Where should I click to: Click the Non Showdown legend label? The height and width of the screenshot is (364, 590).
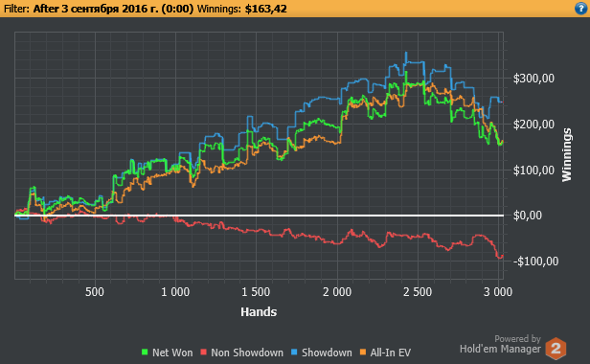coord(247,353)
